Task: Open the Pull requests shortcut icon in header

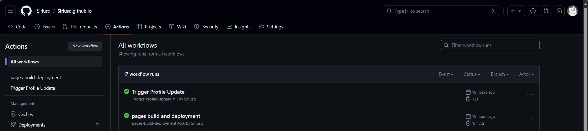Action: [546, 11]
